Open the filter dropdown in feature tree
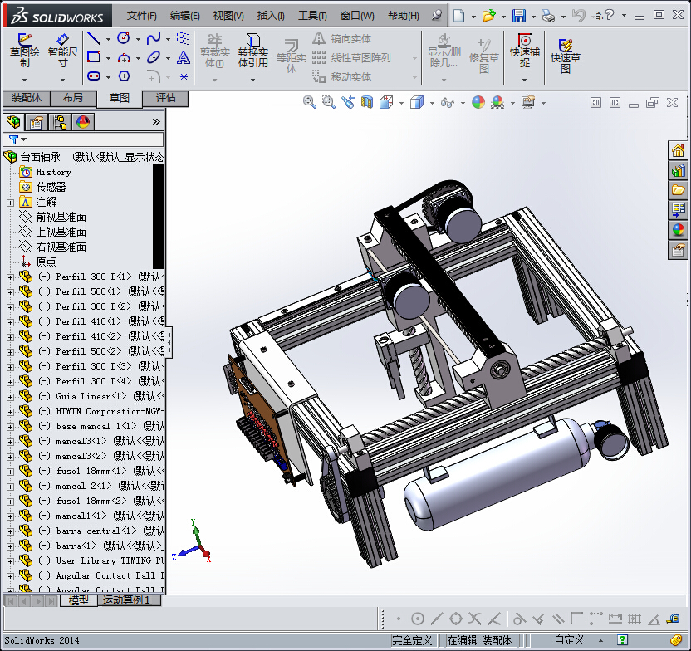The width and height of the screenshot is (691, 651). click(24, 139)
